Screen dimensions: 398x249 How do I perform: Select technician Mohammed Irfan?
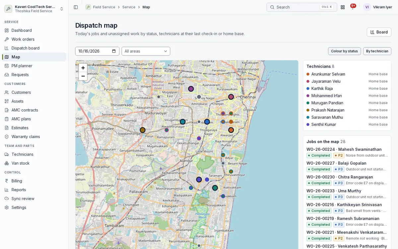pyautogui.click(x=347, y=96)
